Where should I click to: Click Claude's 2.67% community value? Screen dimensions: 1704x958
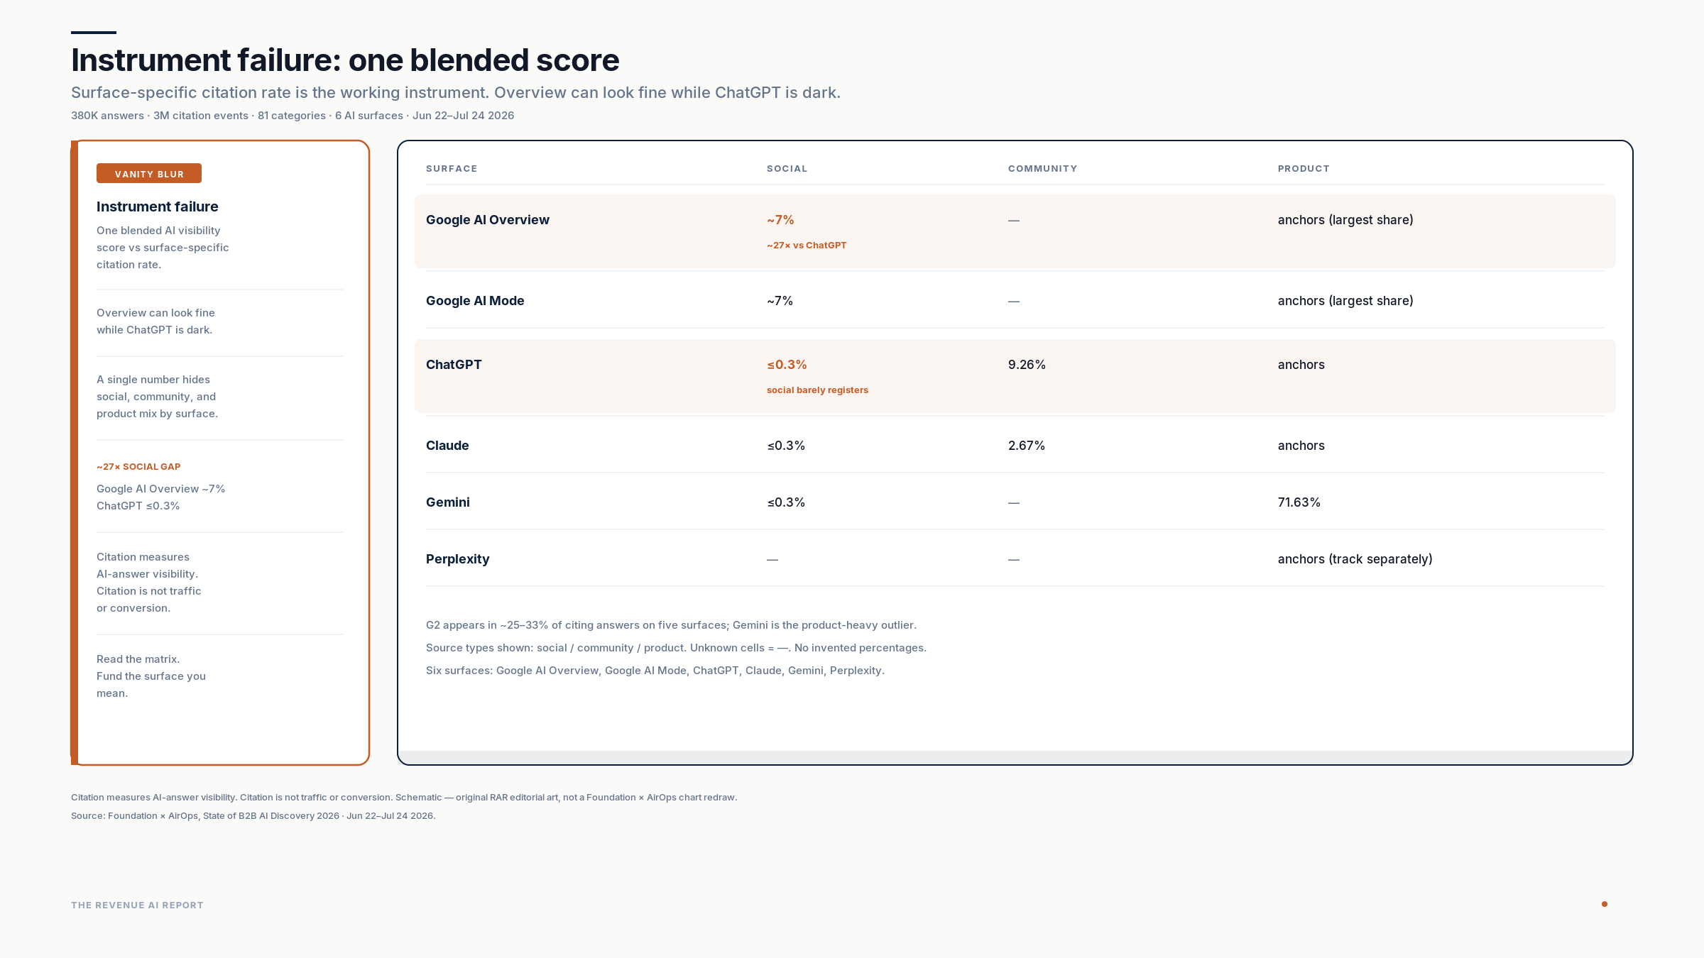pyautogui.click(x=1027, y=446)
